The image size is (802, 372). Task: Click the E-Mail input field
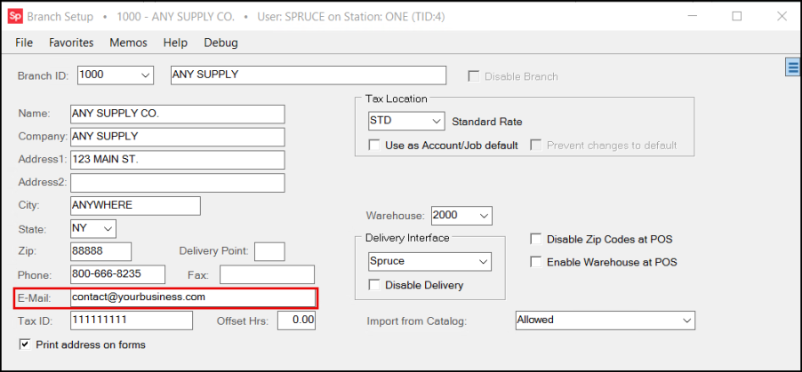pyautogui.click(x=193, y=297)
